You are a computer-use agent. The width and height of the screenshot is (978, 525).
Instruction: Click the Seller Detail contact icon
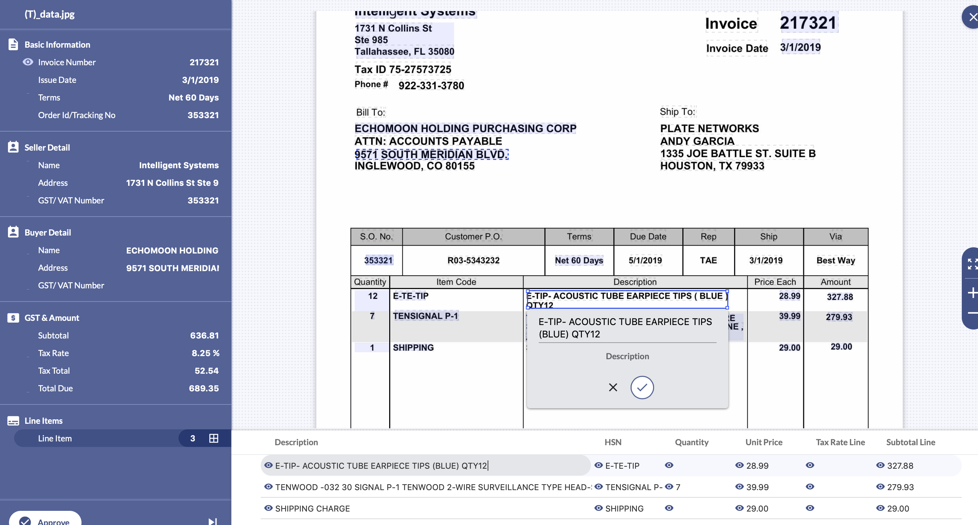point(13,147)
